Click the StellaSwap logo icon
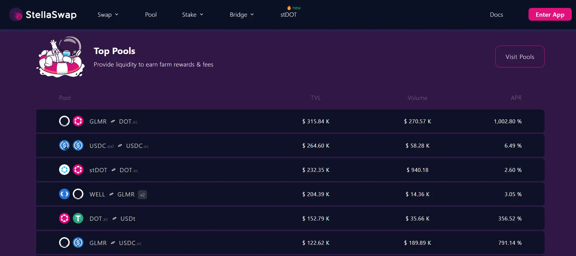This screenshot has height=256, width=576. [16, 15]
